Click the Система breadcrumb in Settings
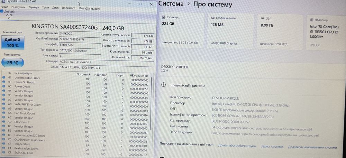Image resolution: width=346 pixels, height=158 pixels. pyautogui.click(x=171, y=4)
